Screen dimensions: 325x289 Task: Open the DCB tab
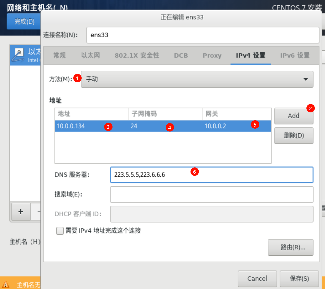[x=181, y=56]
